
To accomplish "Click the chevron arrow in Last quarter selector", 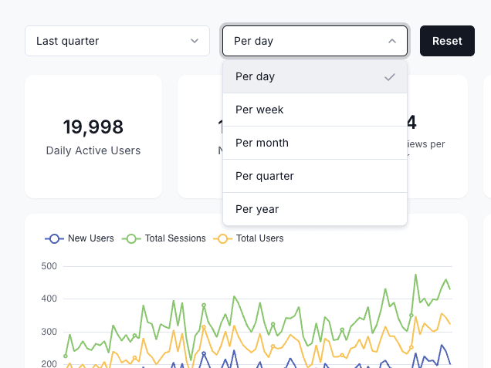I will point(195,41).
